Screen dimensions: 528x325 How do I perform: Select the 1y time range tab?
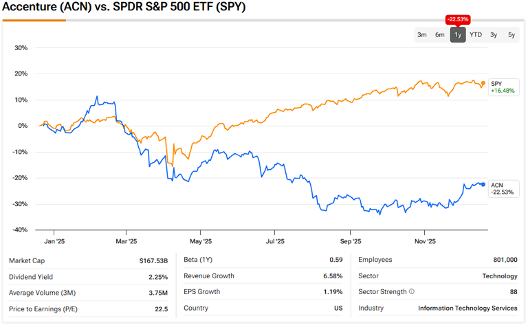click(458, 34)
